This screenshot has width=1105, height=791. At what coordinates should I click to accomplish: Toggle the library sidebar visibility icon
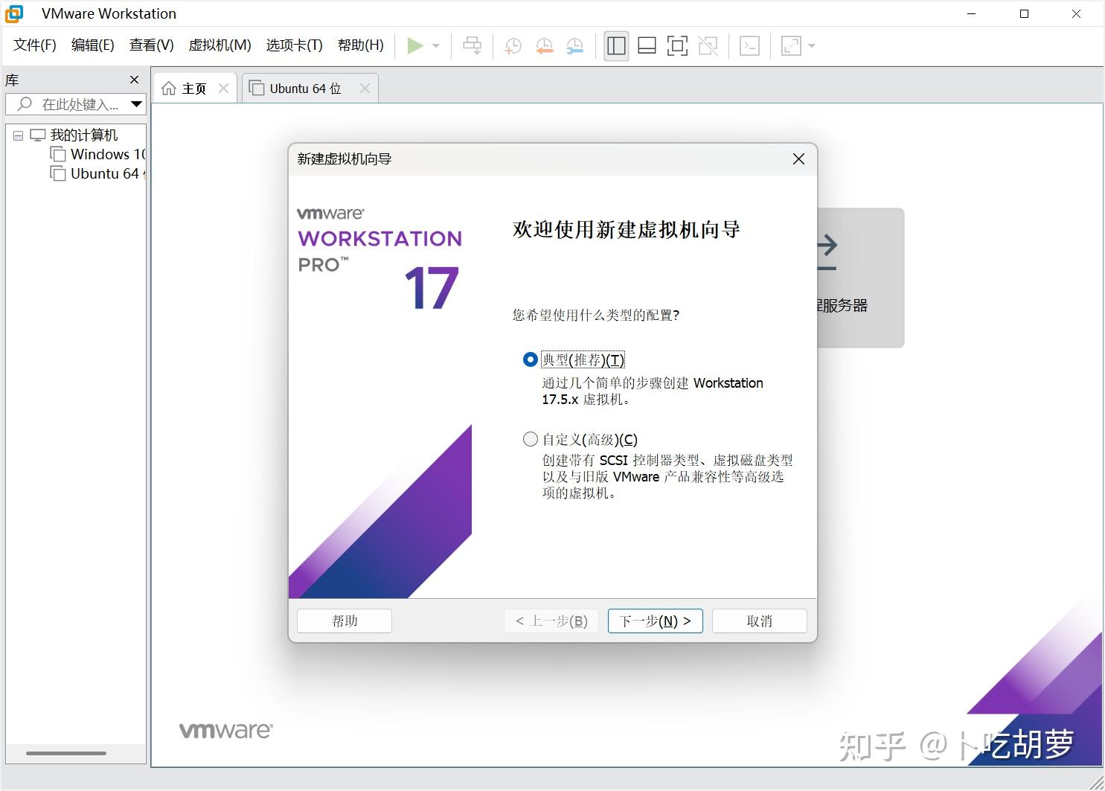[x=615, y=45]
